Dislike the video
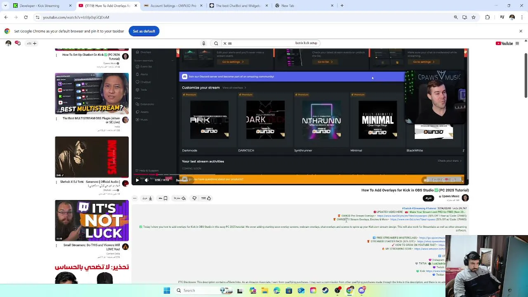 (194, 198)
